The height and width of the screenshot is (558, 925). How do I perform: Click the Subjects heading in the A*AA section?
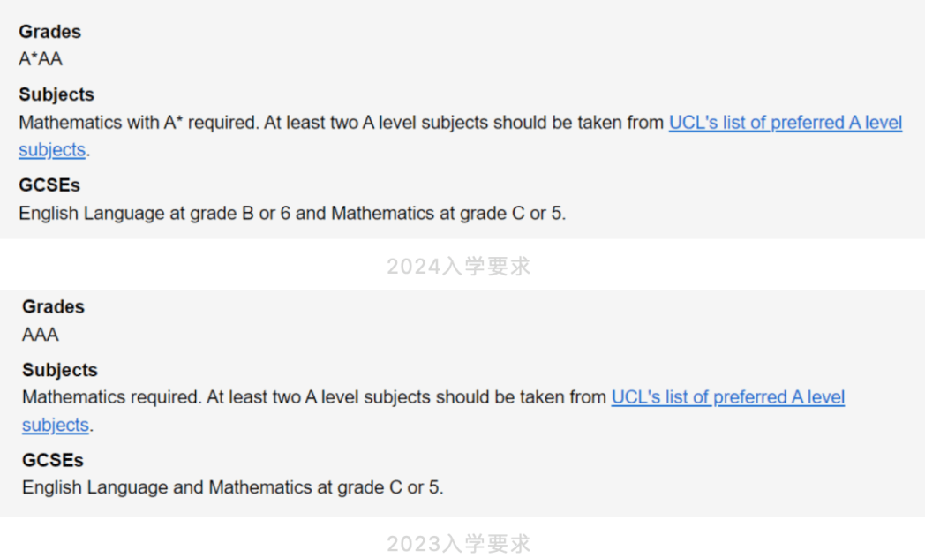coord(56,94)
